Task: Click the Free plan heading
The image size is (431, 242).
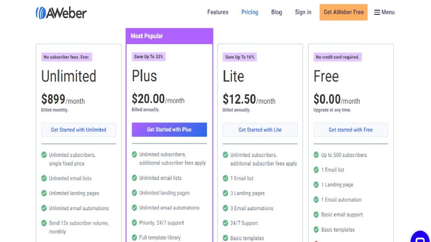Action: tap(326, 76)
